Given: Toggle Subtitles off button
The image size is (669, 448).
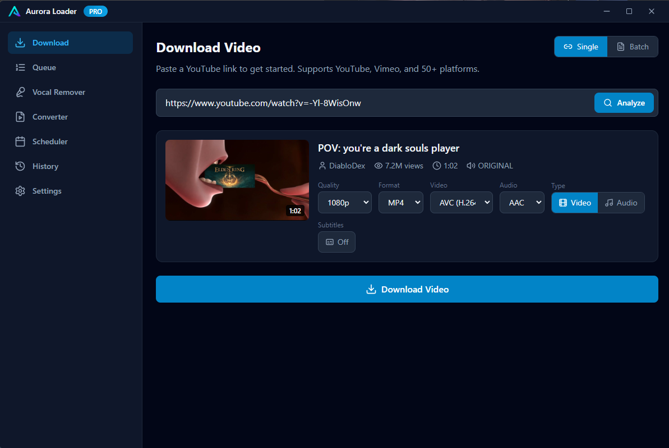Looking at the screenshot, I should click(336, 242).
